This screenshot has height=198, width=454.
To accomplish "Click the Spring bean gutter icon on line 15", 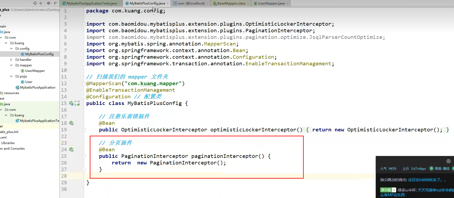I will 71,103.
